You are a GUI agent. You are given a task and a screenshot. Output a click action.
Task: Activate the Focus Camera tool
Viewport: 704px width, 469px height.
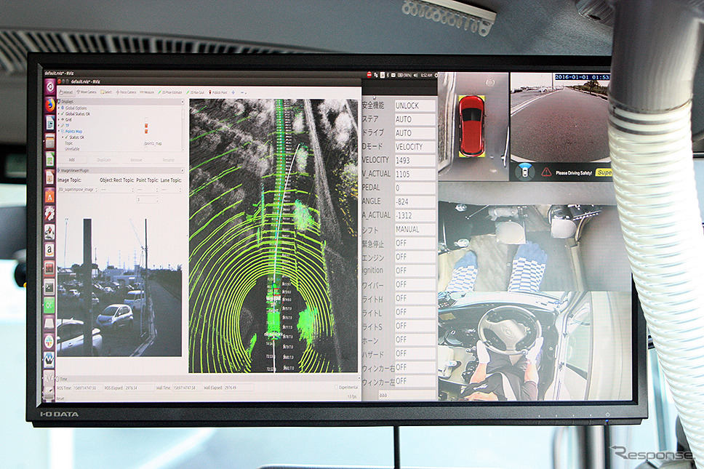pyautogui.click(x=126, y=92)
